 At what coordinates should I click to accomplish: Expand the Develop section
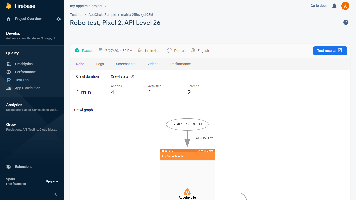pos(32,36)
